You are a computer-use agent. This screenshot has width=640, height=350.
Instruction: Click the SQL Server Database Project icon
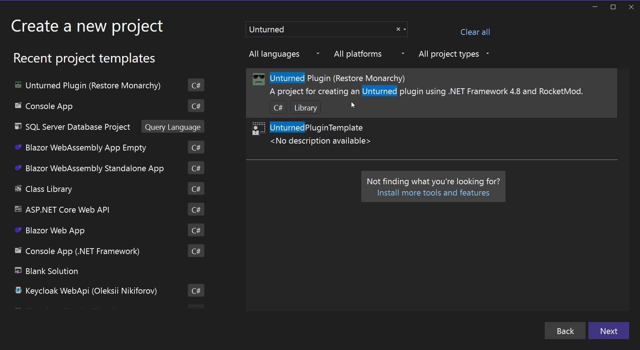[x=18, y=126]
